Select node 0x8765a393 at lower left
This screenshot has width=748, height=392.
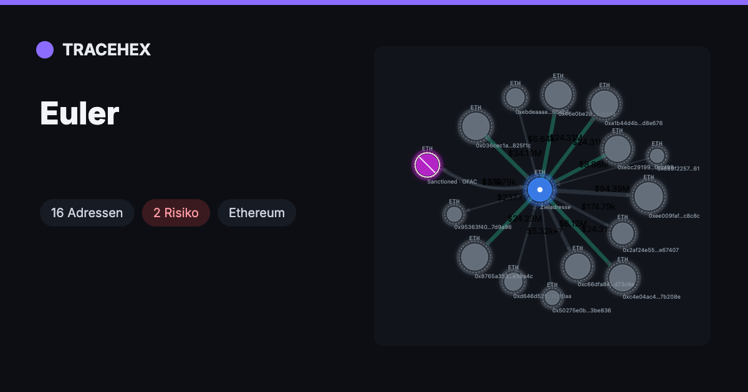pos(474,256)
